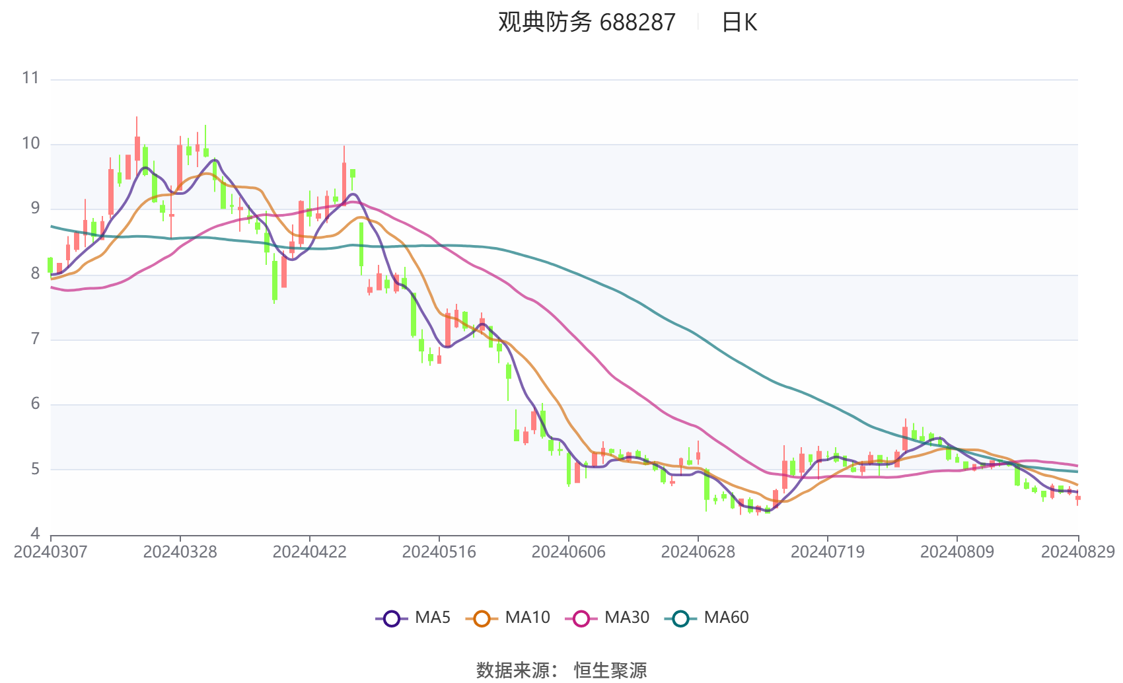Select the 20240516 date axis label

[x=439, y=552]
